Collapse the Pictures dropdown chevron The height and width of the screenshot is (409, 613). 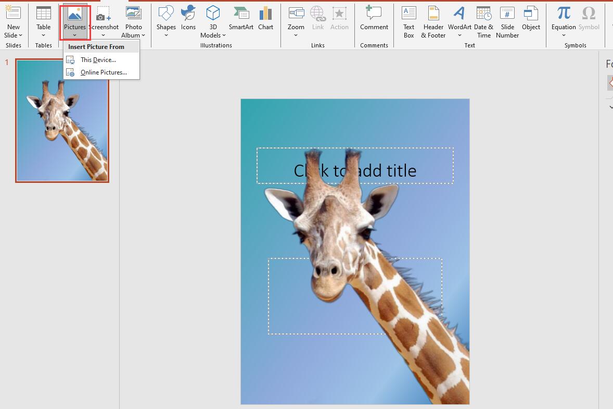click(74, 35)
